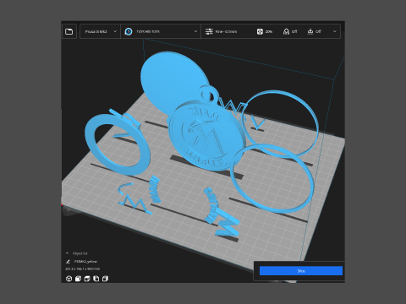Click the adhesion Off icon
Viewport: 406px width, 304px height.
tap(310, 31)
